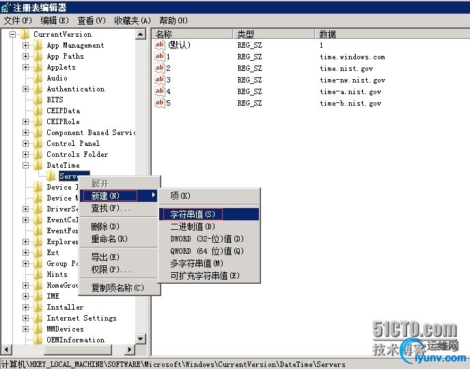Image resolution: width=470 pixels, height=369 pixels.
Task: Expand the Component Based Servicing key
Action: coord(26,132)
